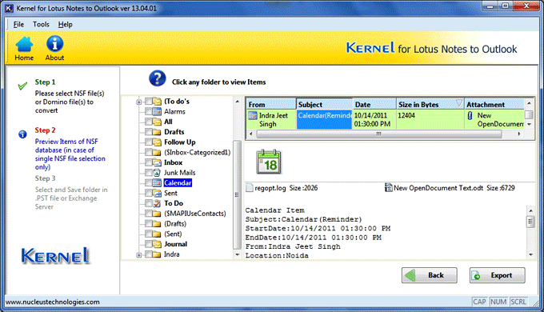Screen dimensions: 544x312
Task: Open the File menu
Action: [18, 24]
